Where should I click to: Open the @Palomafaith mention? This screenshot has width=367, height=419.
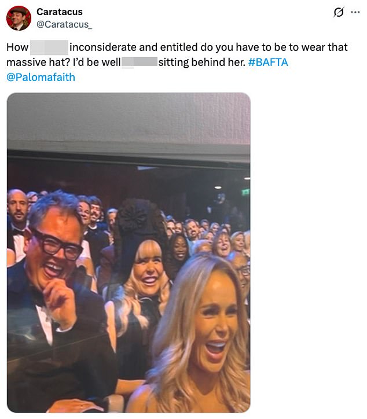[x=41, y=77]
